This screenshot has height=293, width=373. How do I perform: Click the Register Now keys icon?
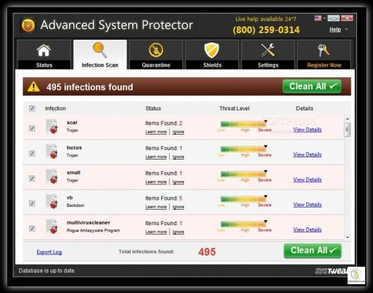(x=324, y=51)
